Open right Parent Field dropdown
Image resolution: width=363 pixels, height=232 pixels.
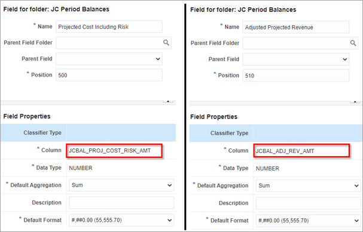tap(295, 59)
